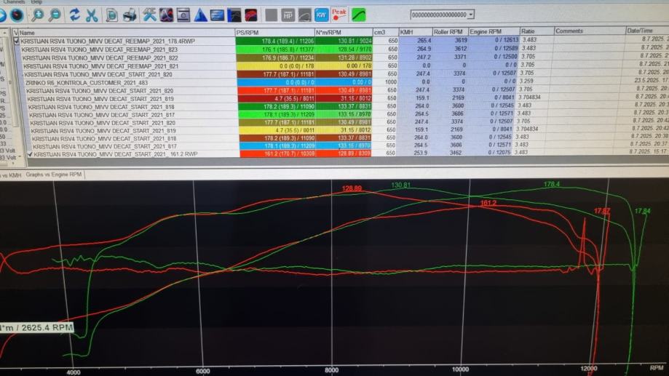Screen dimensions: 669x376
Task: Click the zoom out magnifier icon
Action: pos(55,15)
